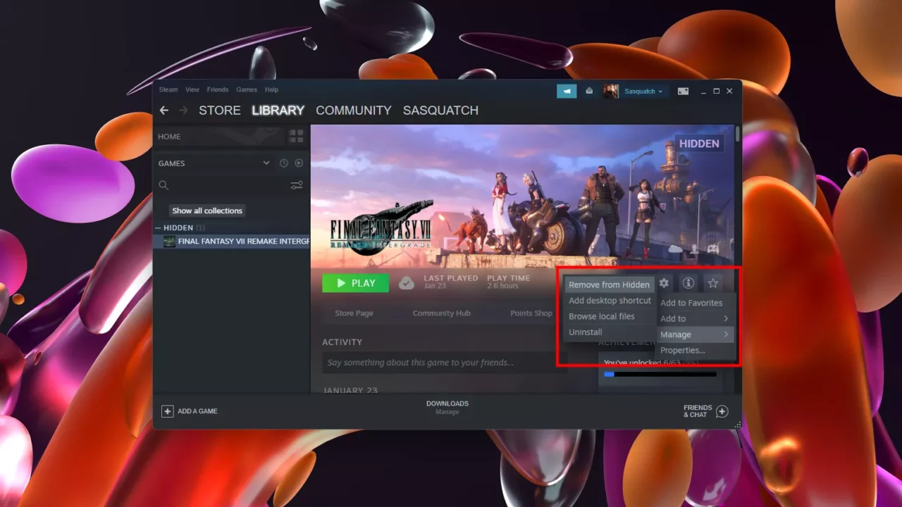Open the announcements megaphone icon

(x=567, y=91)
